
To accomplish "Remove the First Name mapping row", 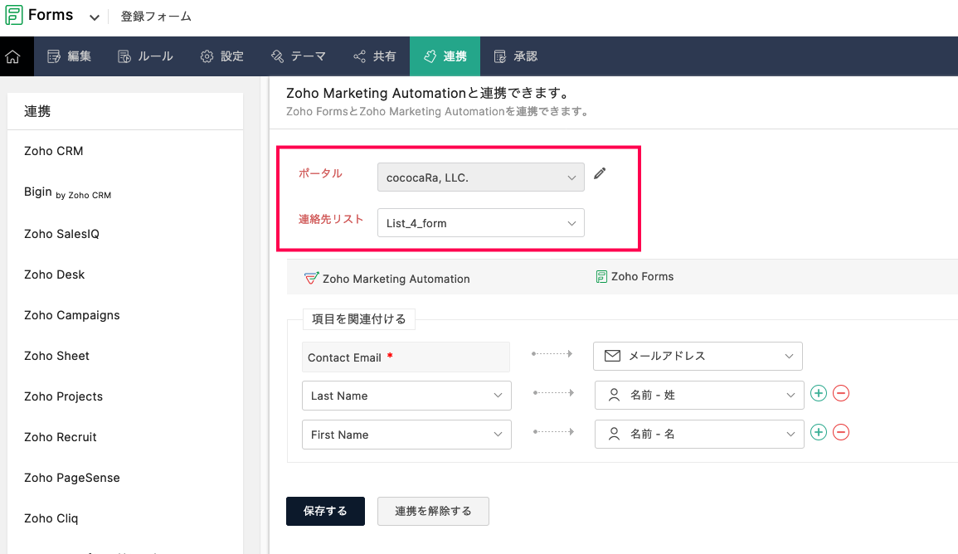I will click(x=841, y=432).
